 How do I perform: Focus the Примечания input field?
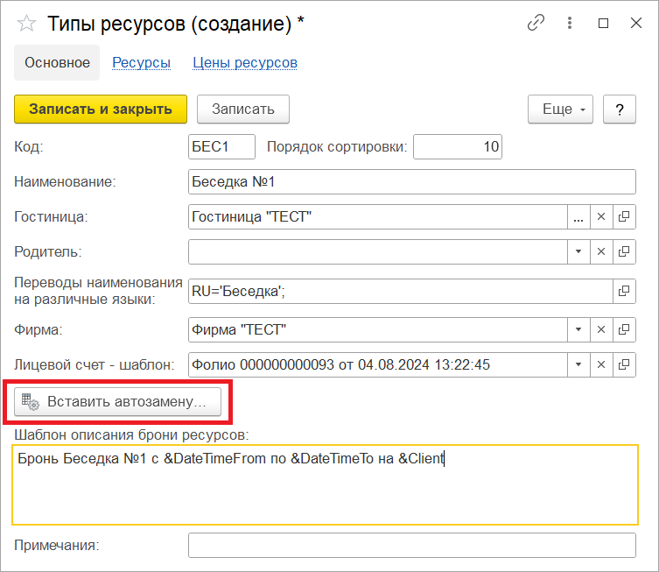click(x=412, y=546)
